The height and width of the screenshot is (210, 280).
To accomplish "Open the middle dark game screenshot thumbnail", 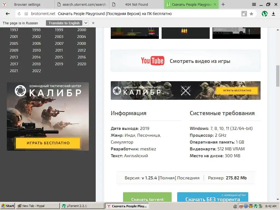I will point(186,33).
